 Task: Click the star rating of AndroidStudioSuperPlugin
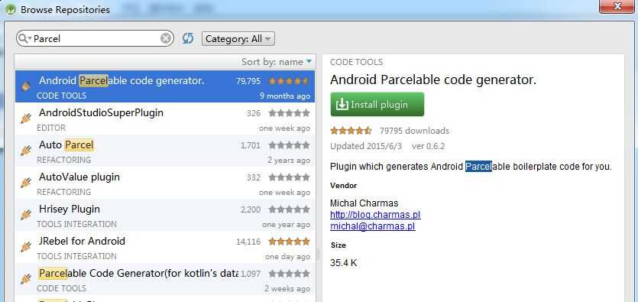pos(290,113)
